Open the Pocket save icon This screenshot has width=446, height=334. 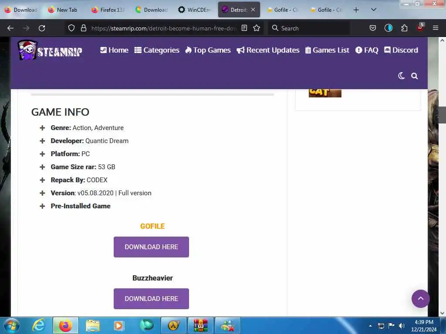pyautogui.click(x=373, y=28)
